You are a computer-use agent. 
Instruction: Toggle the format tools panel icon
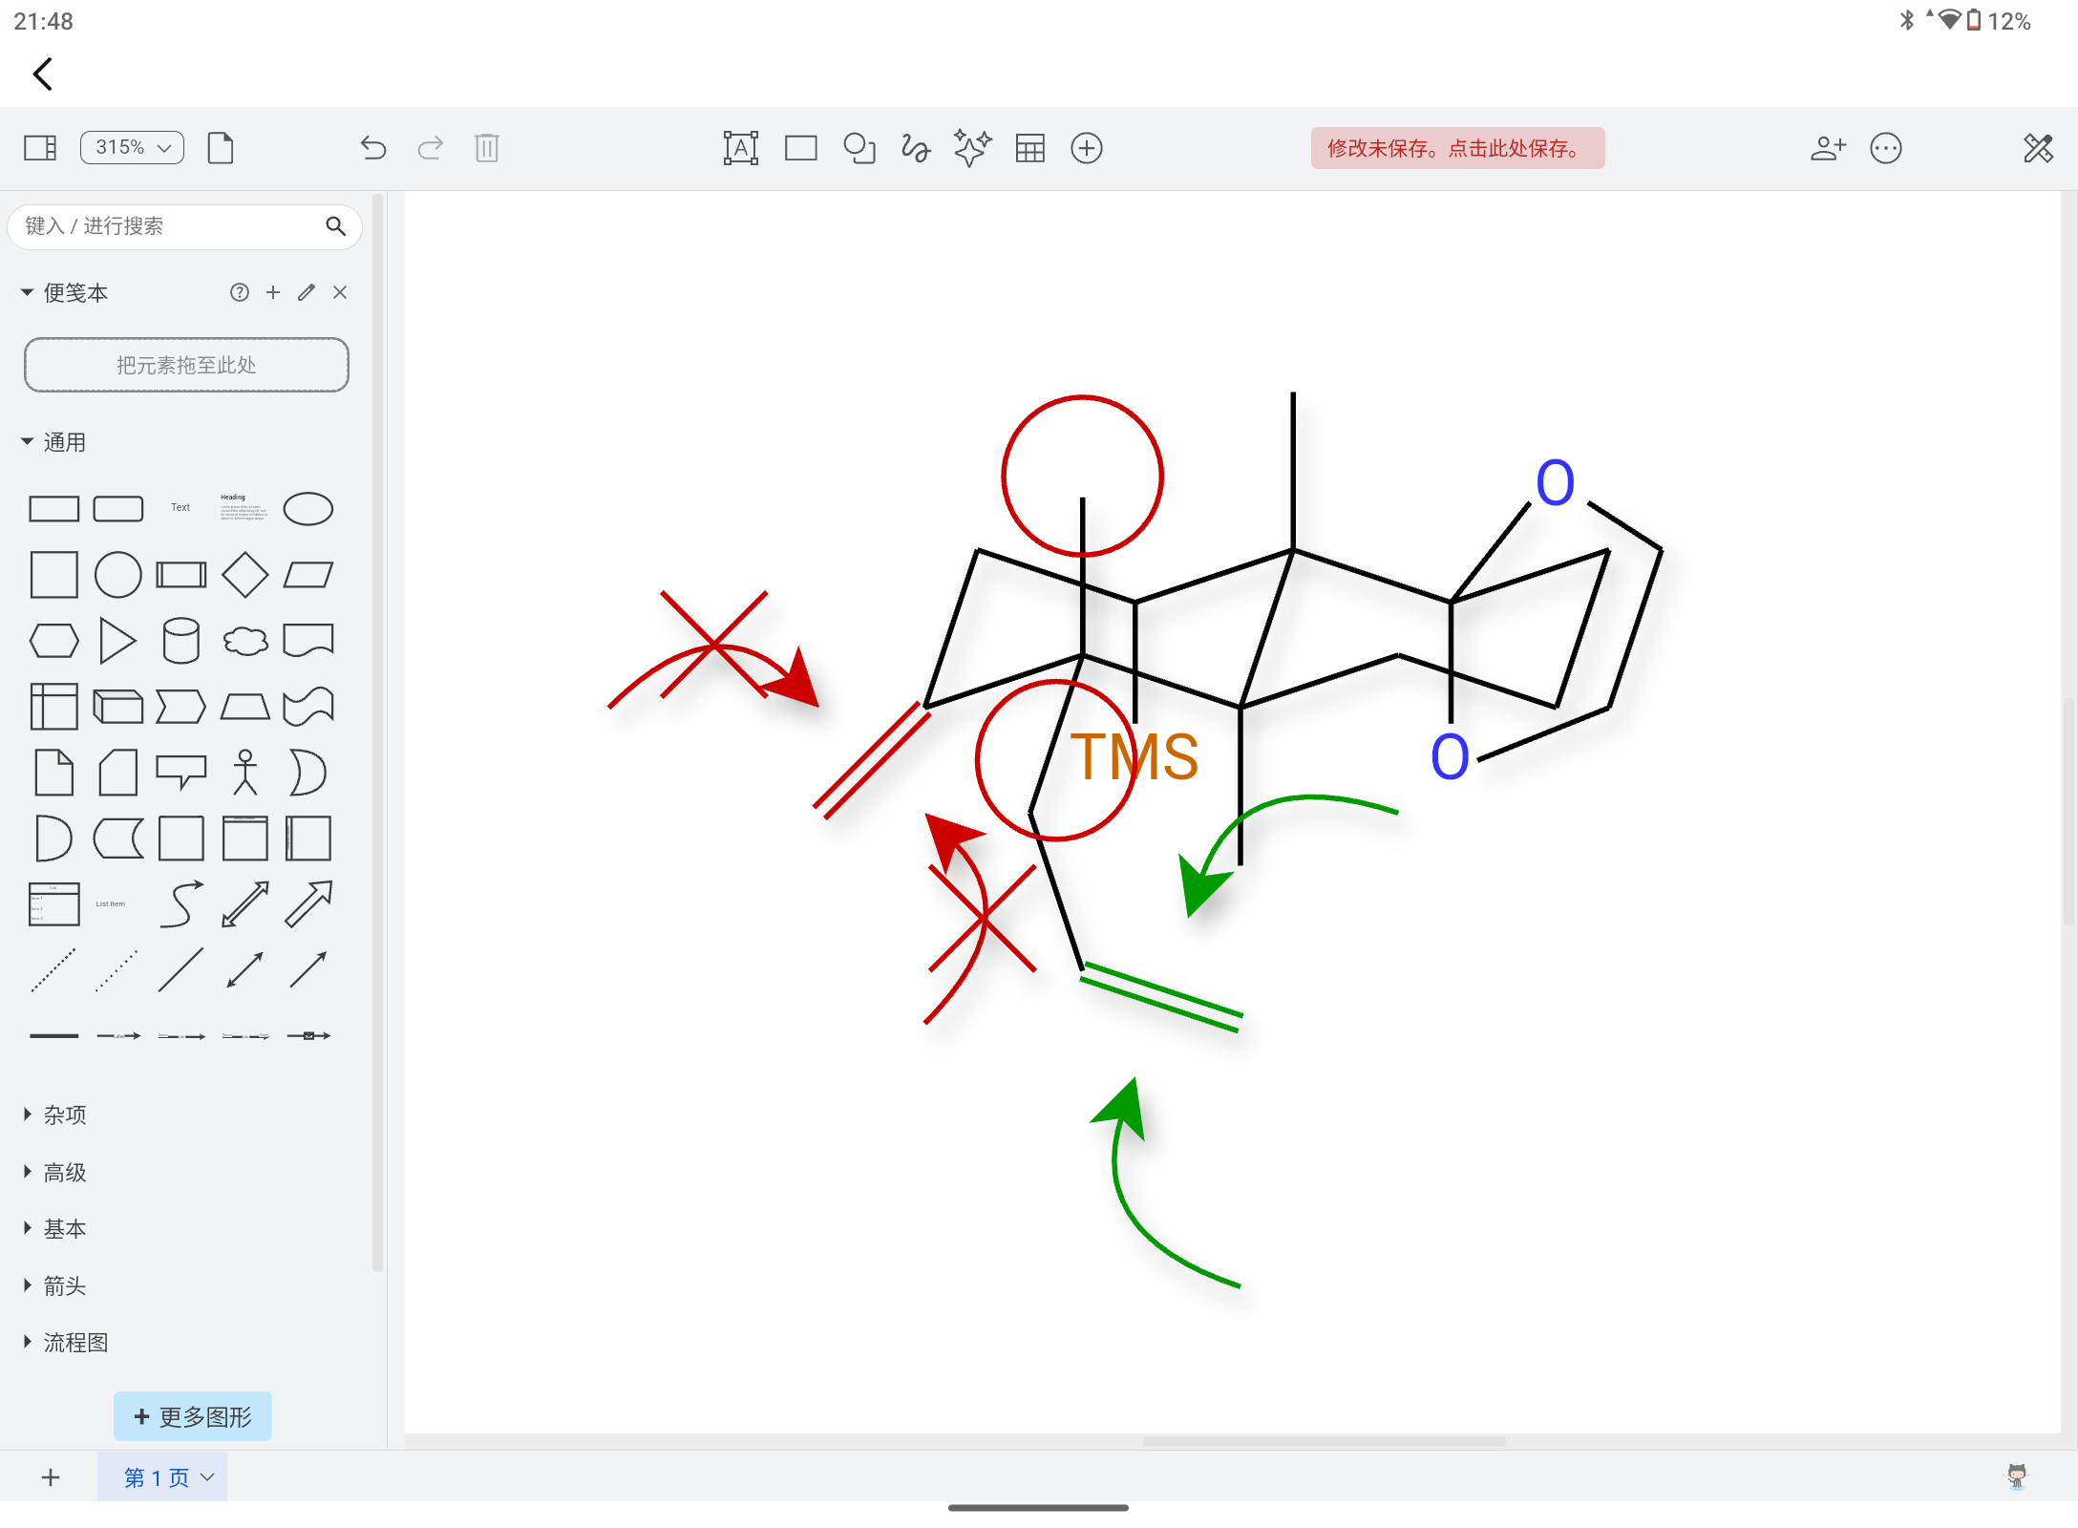[2038, 148]
